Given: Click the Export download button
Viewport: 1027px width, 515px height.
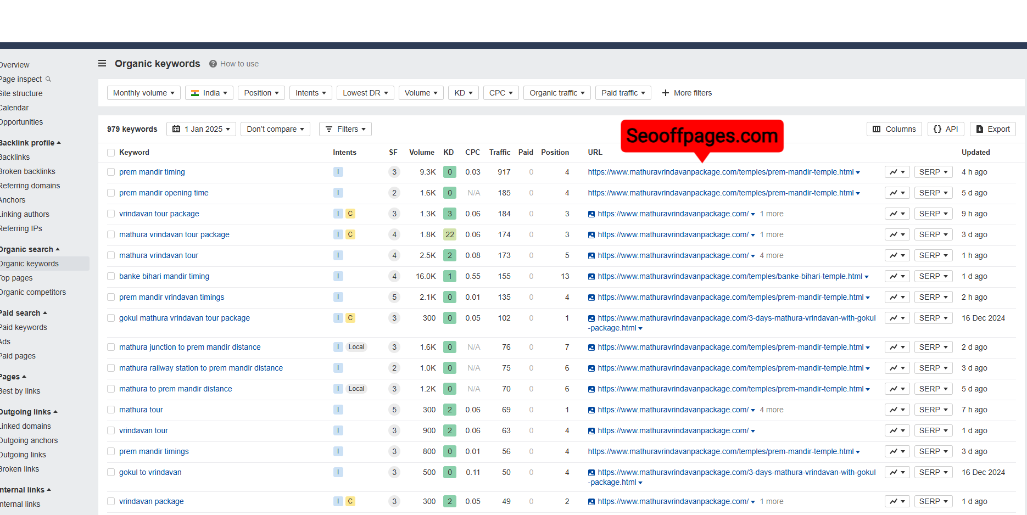Looking at the screenshot, I should point(992,129).
